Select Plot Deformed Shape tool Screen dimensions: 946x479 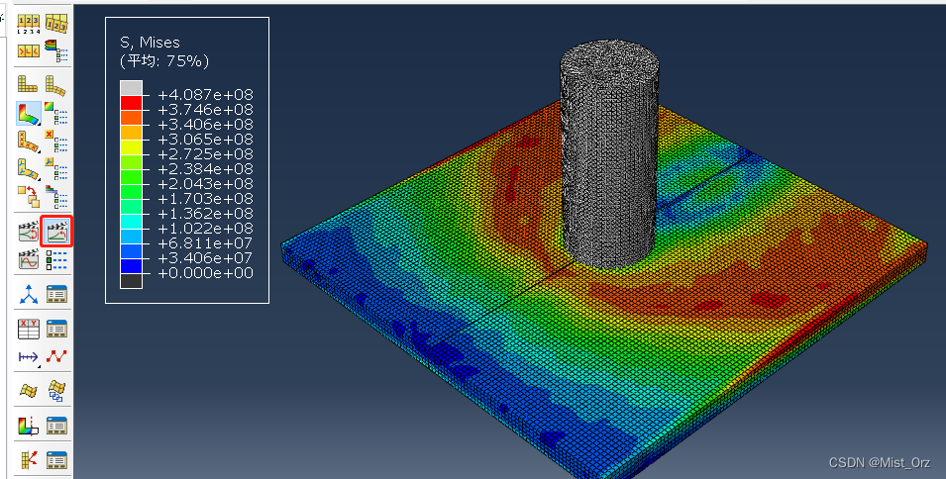tap(55, 86)
